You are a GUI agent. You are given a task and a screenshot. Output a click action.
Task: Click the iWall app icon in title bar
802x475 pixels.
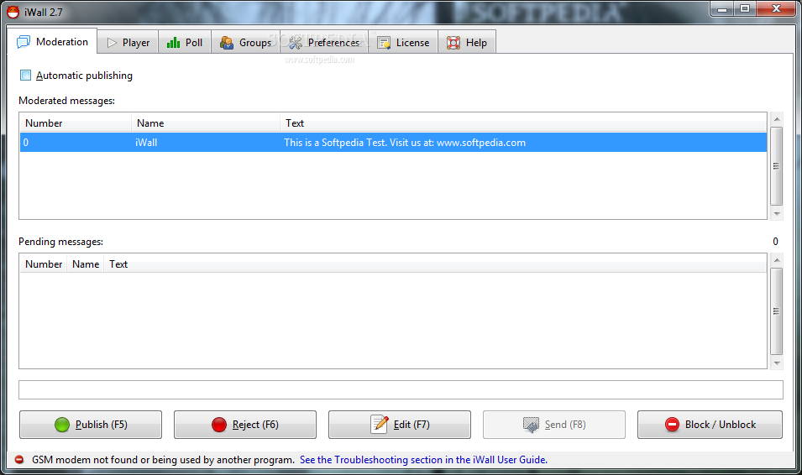point(13,12)
